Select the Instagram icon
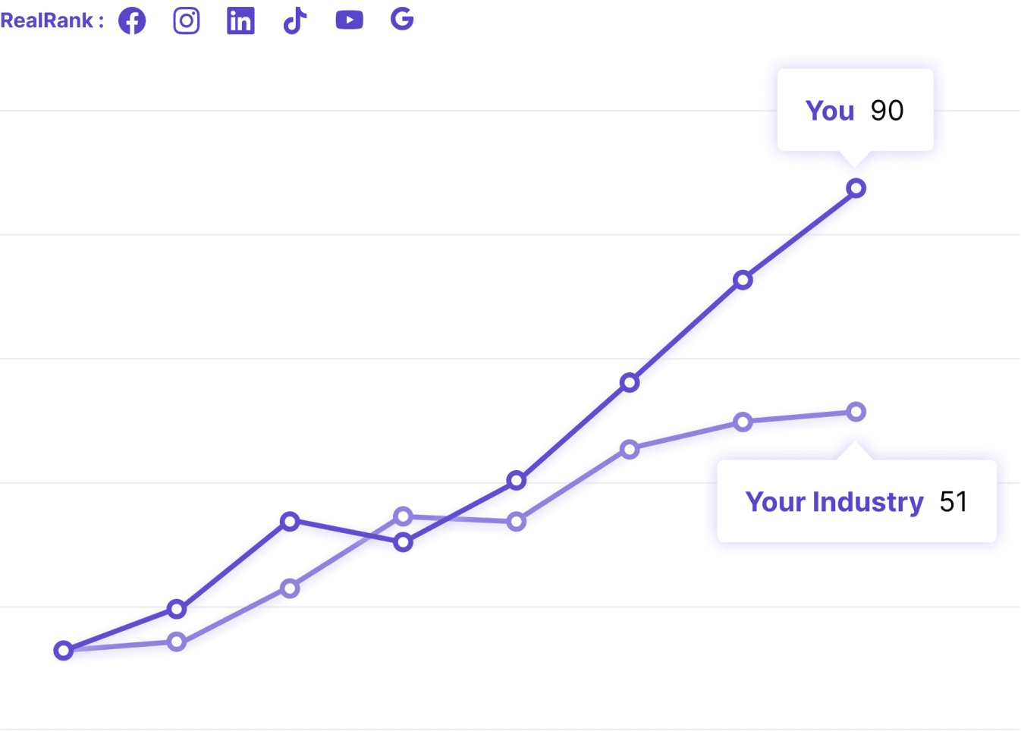Image resolution: width=1021 pixels, height=731 pixels. tap(187, 20)
